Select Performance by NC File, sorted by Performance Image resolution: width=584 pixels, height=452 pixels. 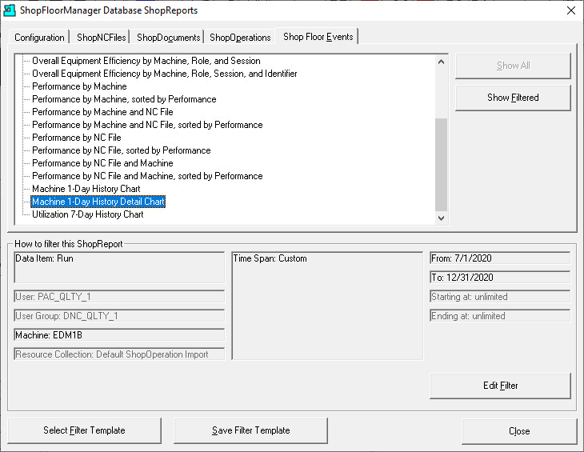point(122,150)
